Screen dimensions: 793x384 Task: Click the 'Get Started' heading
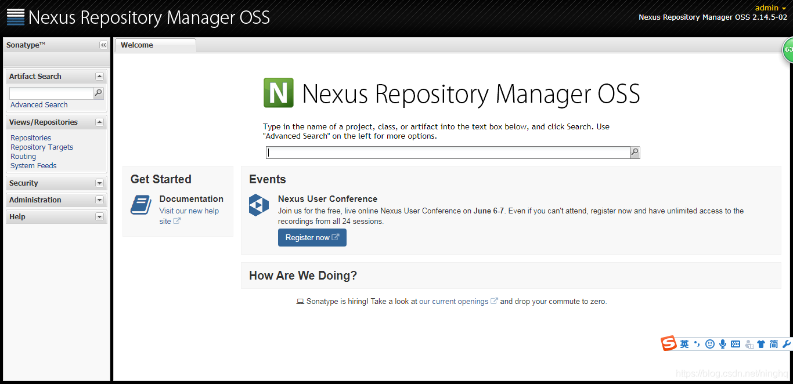[161, 179]
